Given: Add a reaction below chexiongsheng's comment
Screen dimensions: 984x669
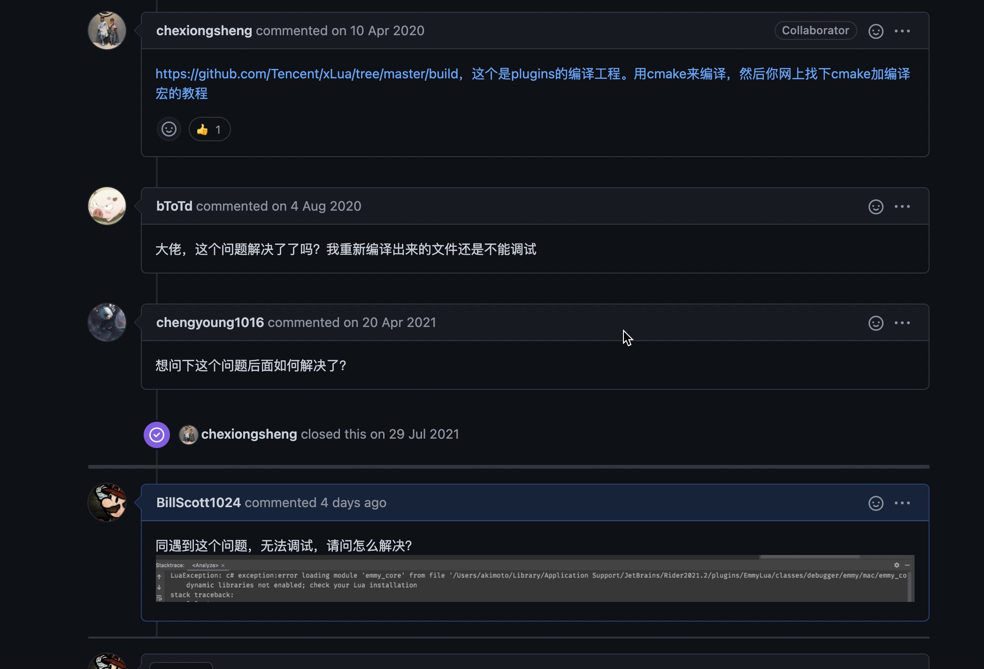Looking at the screenshot, I should pyautogui.click(x=169, y=129).
